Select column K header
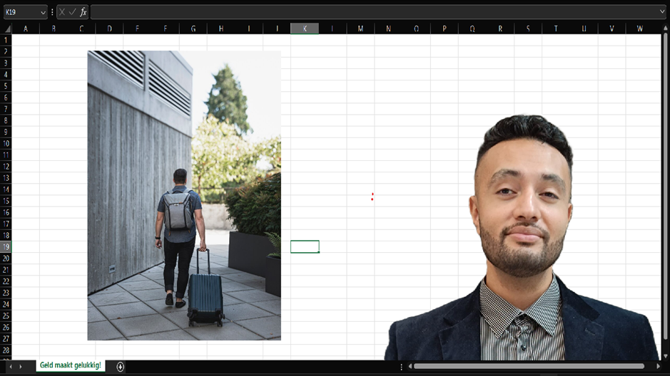This screenshot has height=376, width=670. point(305,28)
